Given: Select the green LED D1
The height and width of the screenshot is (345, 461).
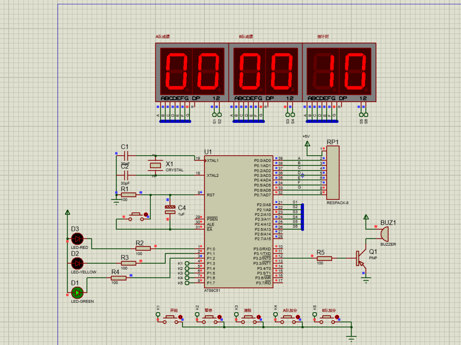Looking at the screenshot, I should pos(77,293).
